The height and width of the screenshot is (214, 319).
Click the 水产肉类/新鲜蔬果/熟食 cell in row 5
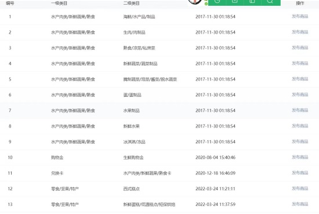coord(73,79)
